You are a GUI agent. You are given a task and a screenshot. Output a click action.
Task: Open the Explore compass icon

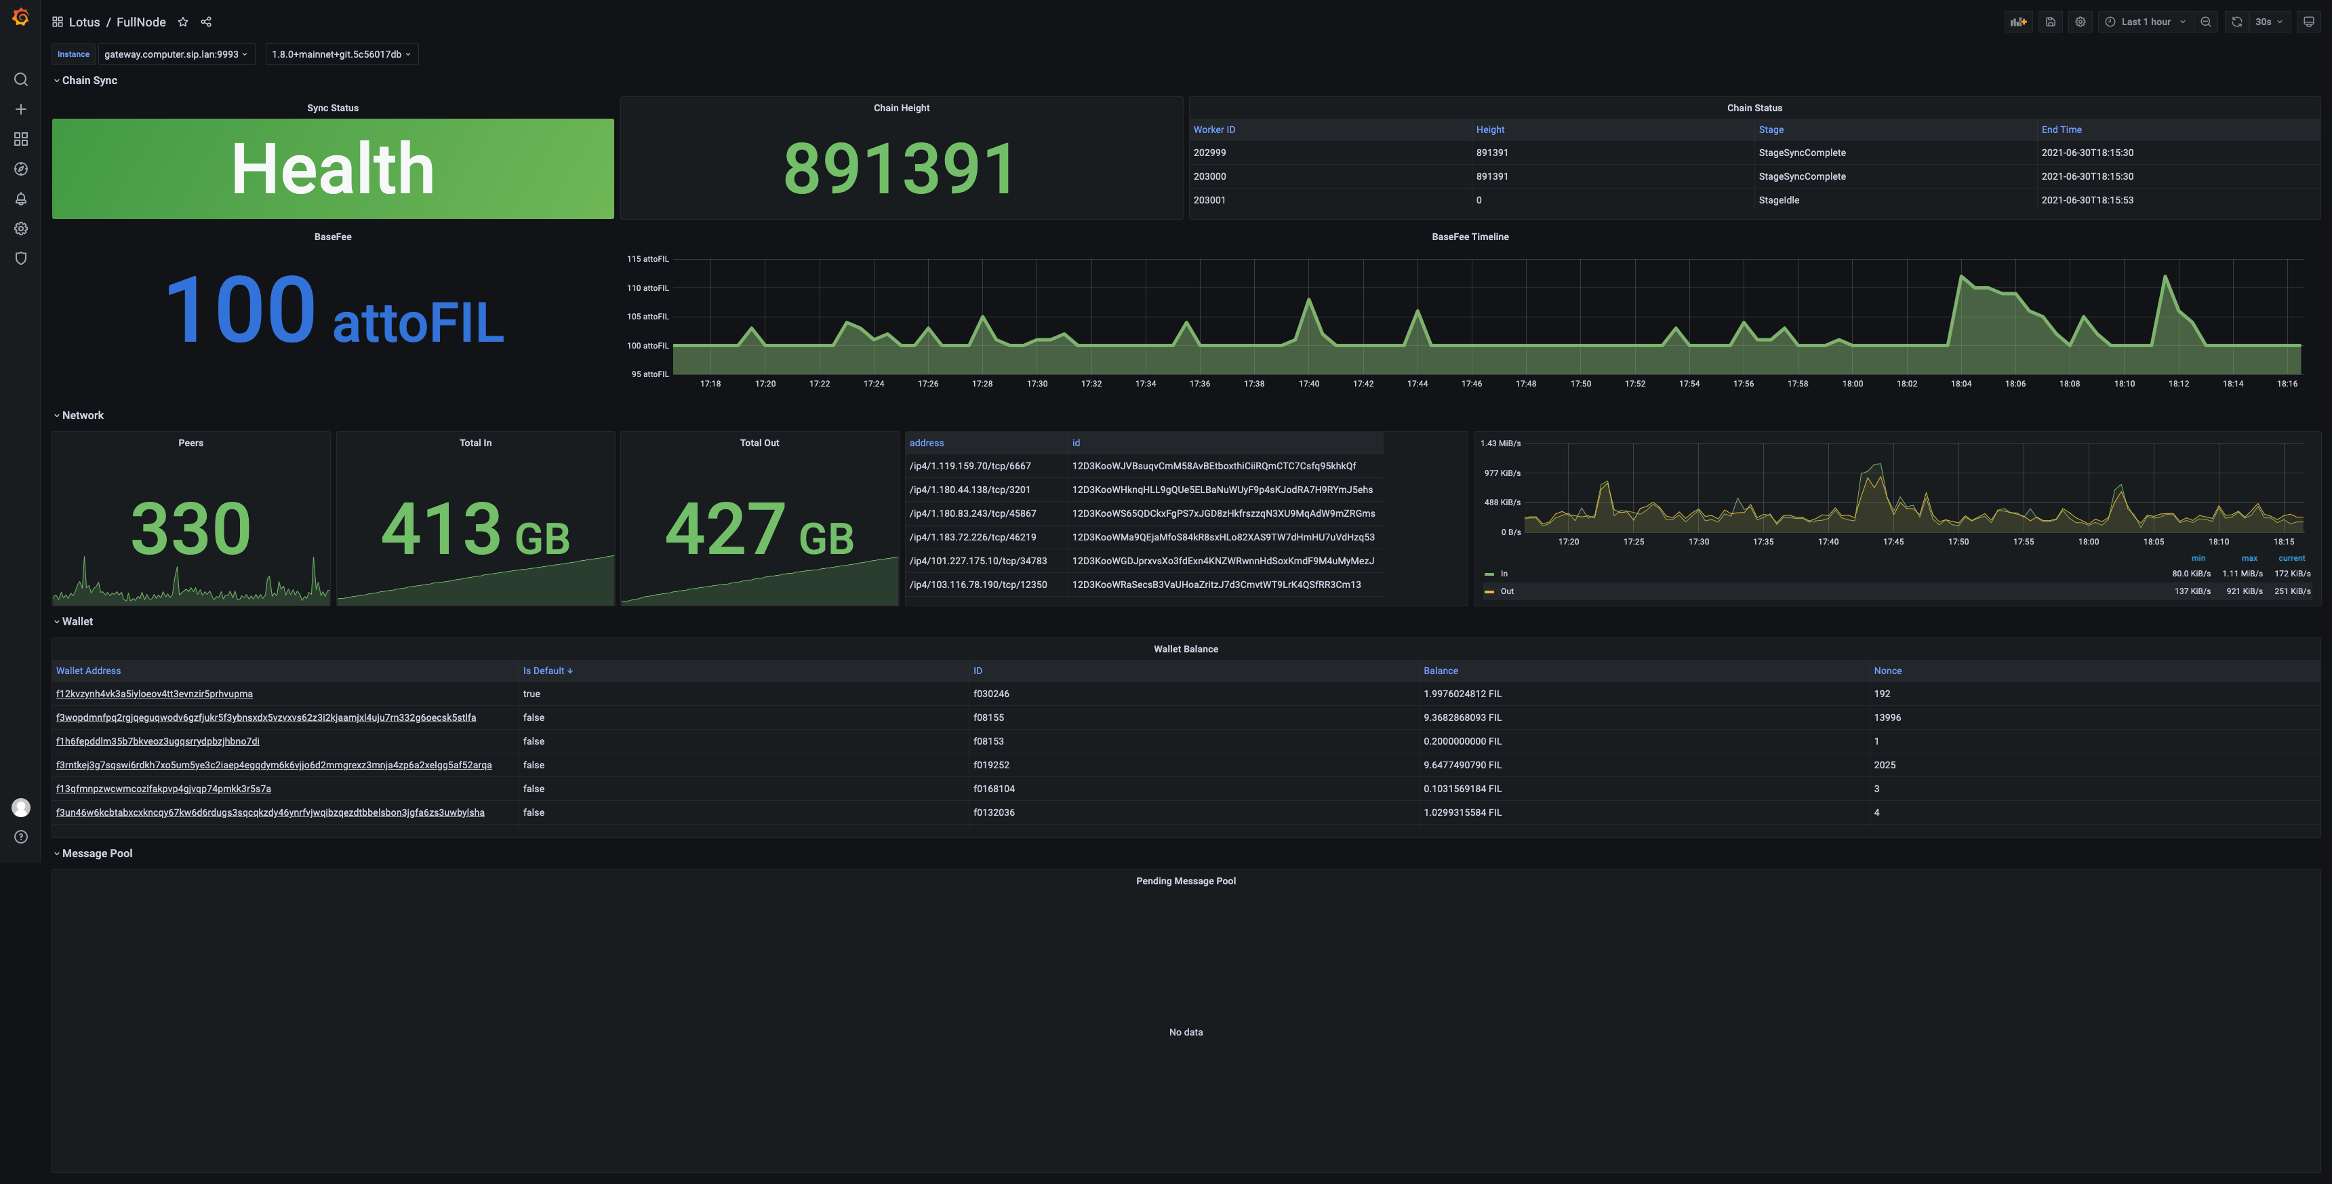pos(21,170)
